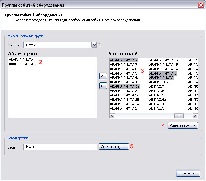Select АВ.ПАС.3 in event types list
Image resolution: width=206 pixels, height=181 pixels.
156,108
